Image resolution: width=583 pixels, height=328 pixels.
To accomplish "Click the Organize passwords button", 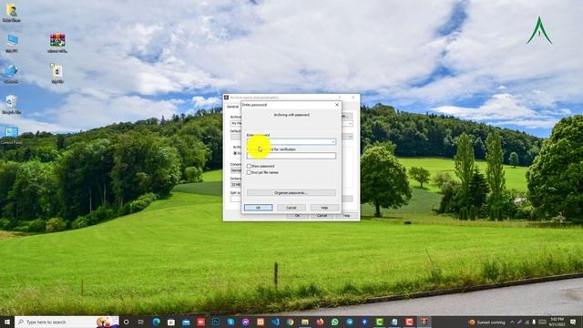I will 291,193.
